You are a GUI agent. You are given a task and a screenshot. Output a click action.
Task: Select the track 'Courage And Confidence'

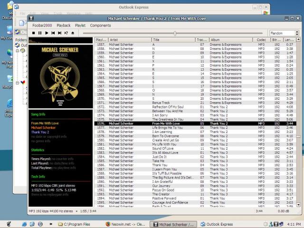195,202
